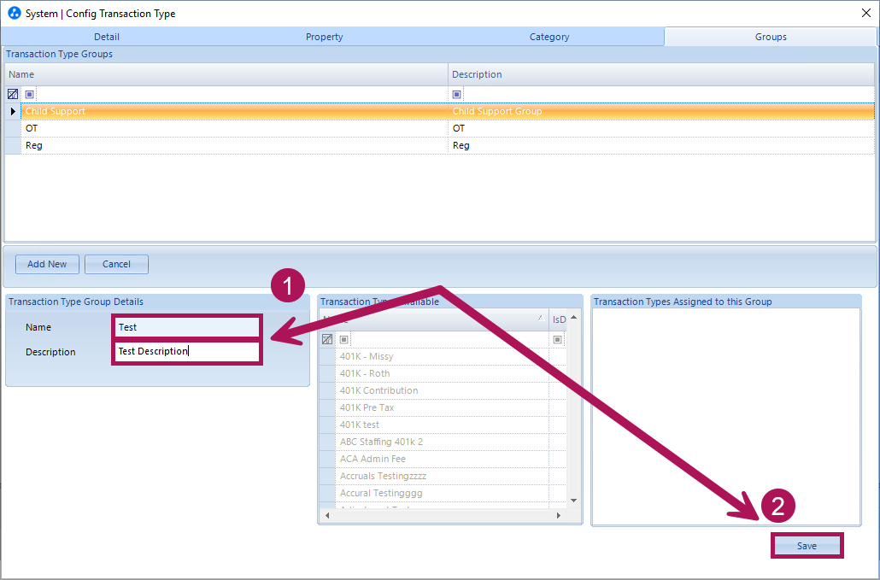Click the Description input field

pyautogui.click(x=187, y=351)
